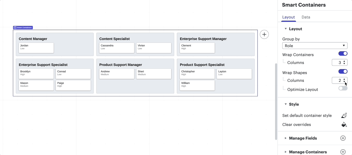Screen dimensions: 352x155
Task: Click the Set default container style brush icon
Action: coord(344,115)
